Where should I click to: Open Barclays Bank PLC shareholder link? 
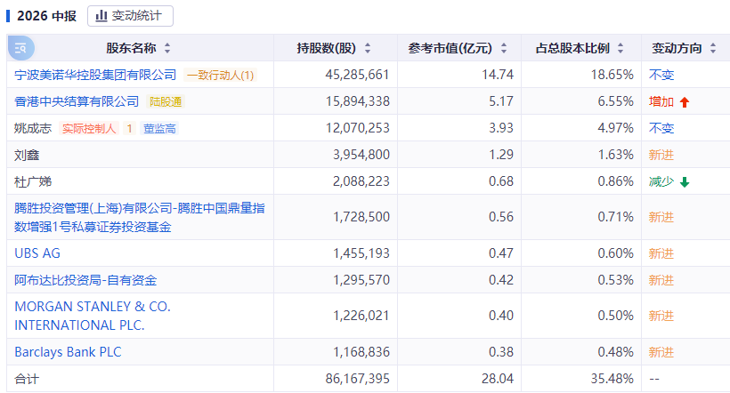pyautogui.click(x=68, y=352)
